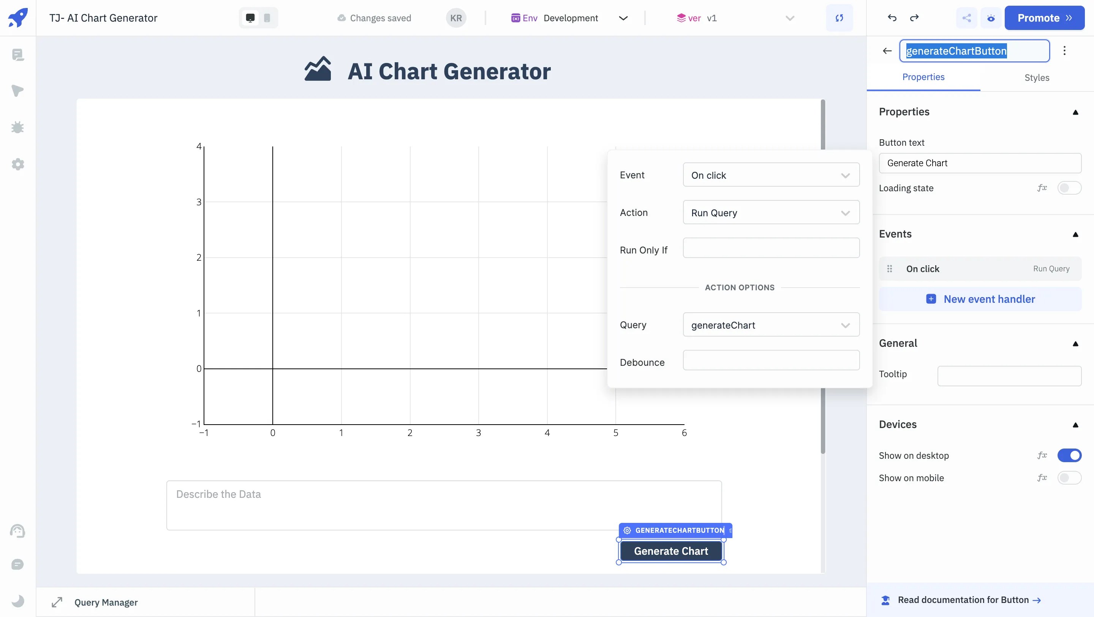Enable the Loading state toggle
1094x617 pixels.
1069,188
